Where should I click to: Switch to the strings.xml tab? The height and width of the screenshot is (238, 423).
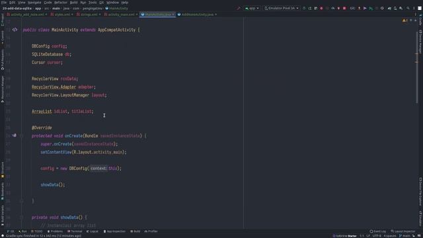89,15
